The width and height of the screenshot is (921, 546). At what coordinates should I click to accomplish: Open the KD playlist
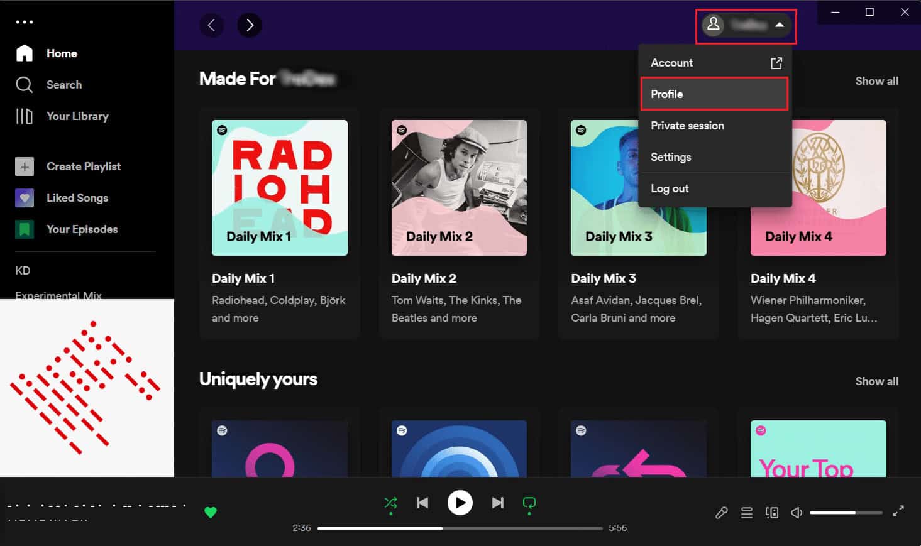pyautogui.click(x=23, y=271)
